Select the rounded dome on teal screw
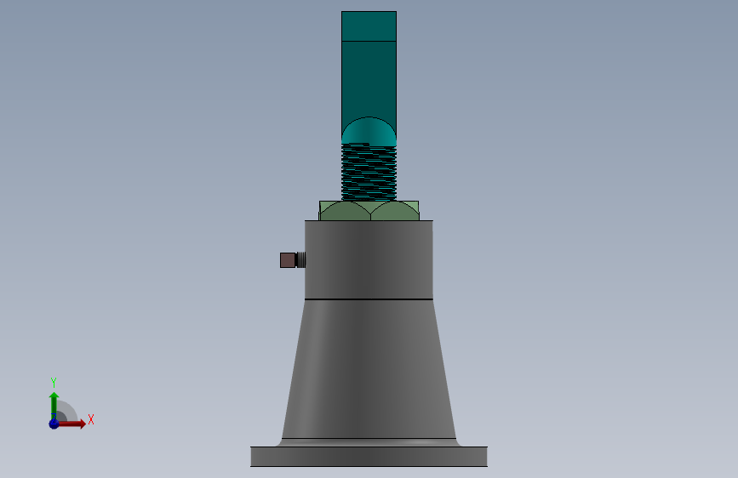This screenshot has height=478, width=738. [369, 131]
